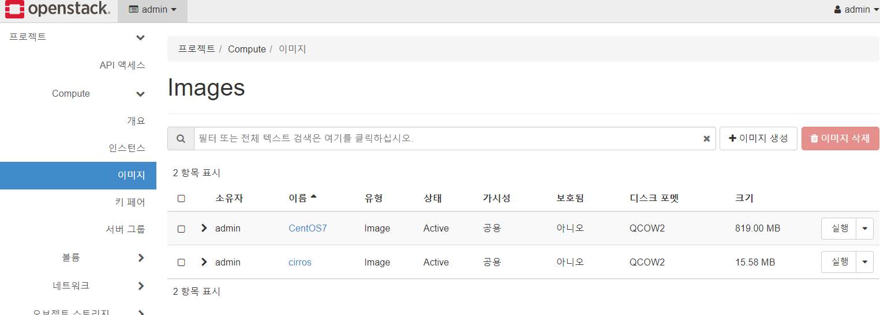Click the 이미지 삭제 button
Image resolution: width=880 pixels, height=315 pixels.
840,139
